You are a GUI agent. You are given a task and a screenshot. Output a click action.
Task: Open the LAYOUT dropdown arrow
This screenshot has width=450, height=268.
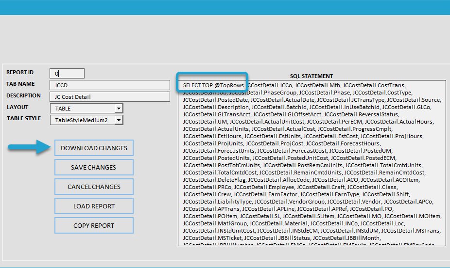[x=119, y=109]
